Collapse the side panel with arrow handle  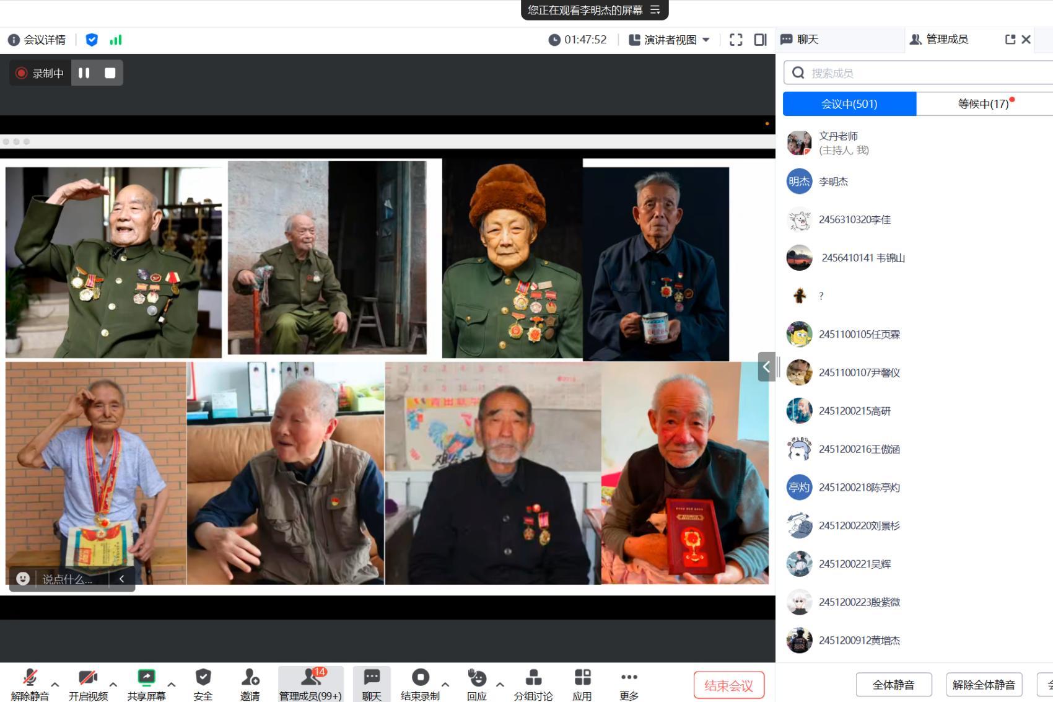tap(766, 367)
